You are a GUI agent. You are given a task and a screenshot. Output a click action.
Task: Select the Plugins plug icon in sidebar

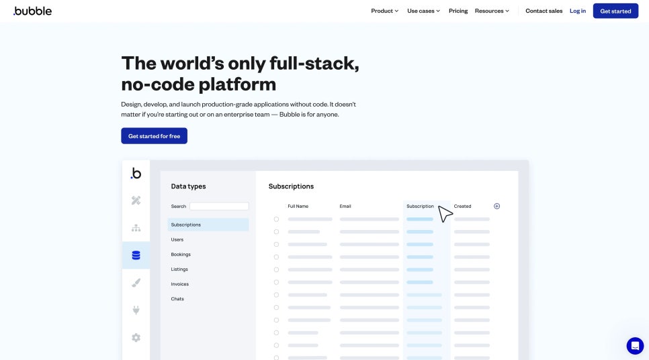[136, 310]
